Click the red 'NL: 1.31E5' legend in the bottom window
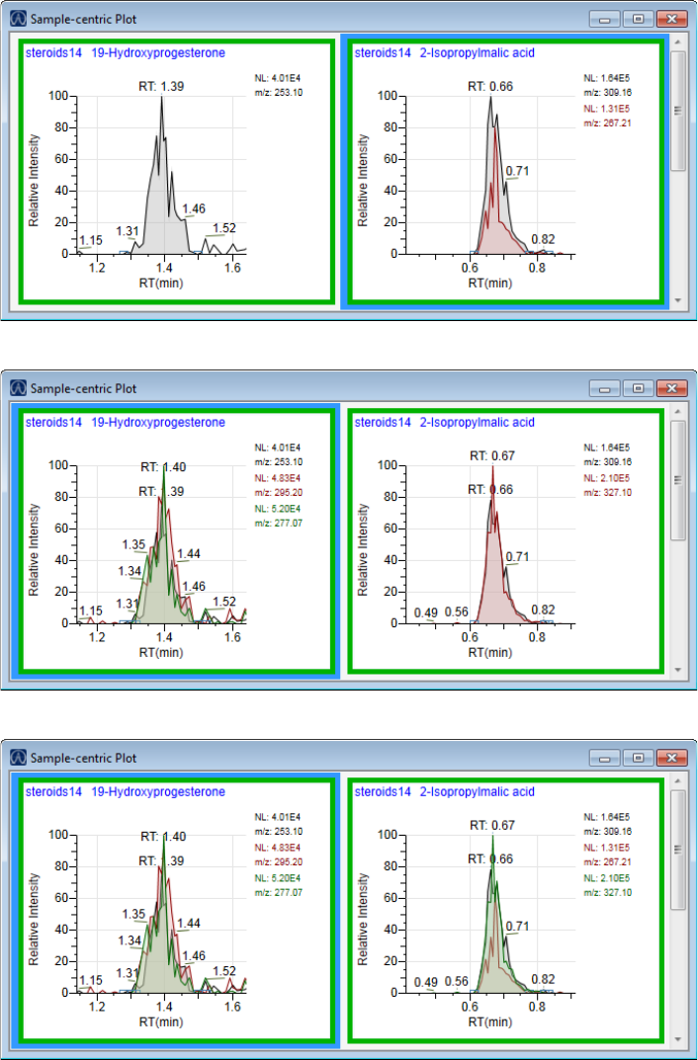698x1060 pixels. [x=607, y=847]
